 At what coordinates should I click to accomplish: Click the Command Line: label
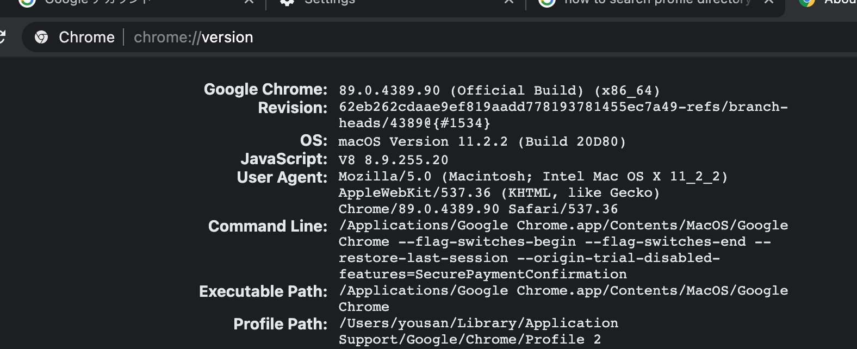coord(268,226)
